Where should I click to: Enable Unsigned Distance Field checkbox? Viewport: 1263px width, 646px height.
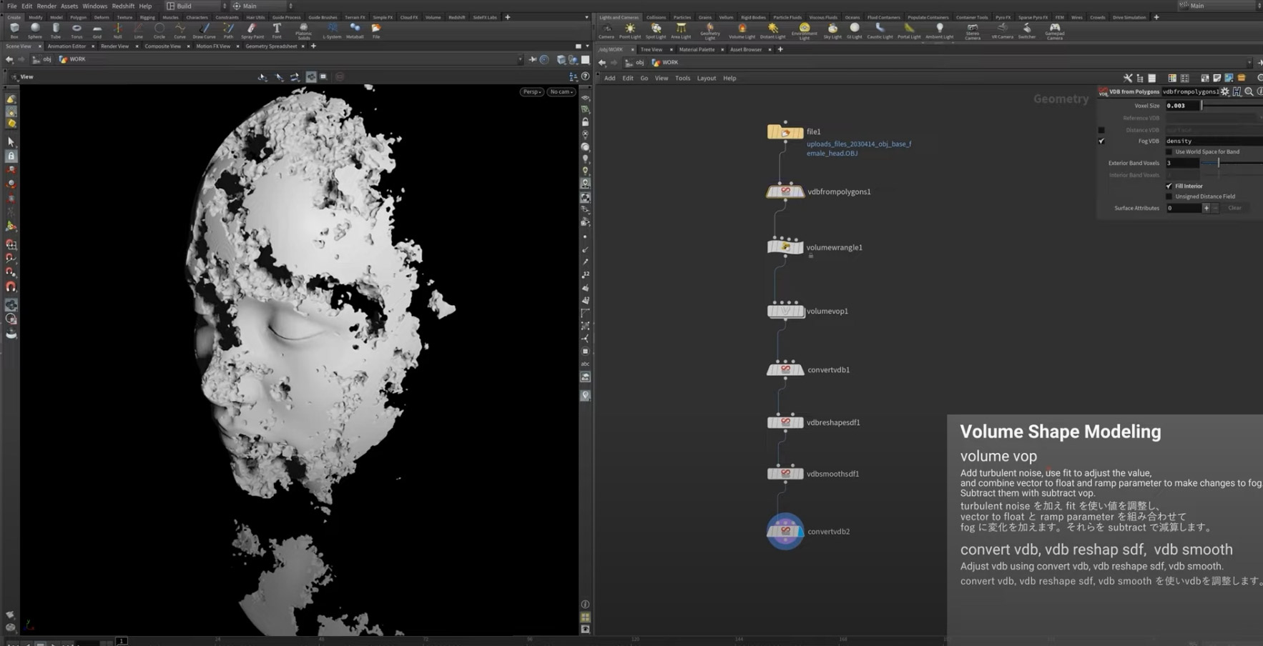point(1169,197)
